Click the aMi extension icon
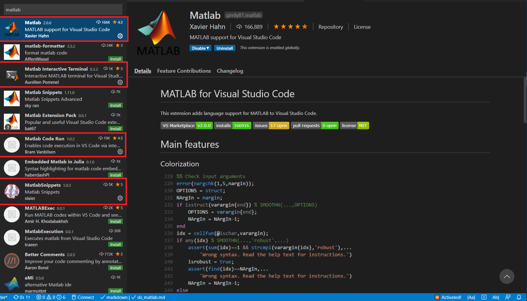Viewport: 527px width, 301px height. pos(12,284)
